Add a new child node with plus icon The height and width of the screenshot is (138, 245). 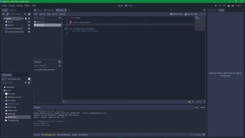pos(3,14)
